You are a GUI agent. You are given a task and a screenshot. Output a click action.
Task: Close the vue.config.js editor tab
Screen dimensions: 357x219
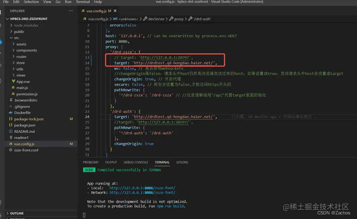[115, 11]
